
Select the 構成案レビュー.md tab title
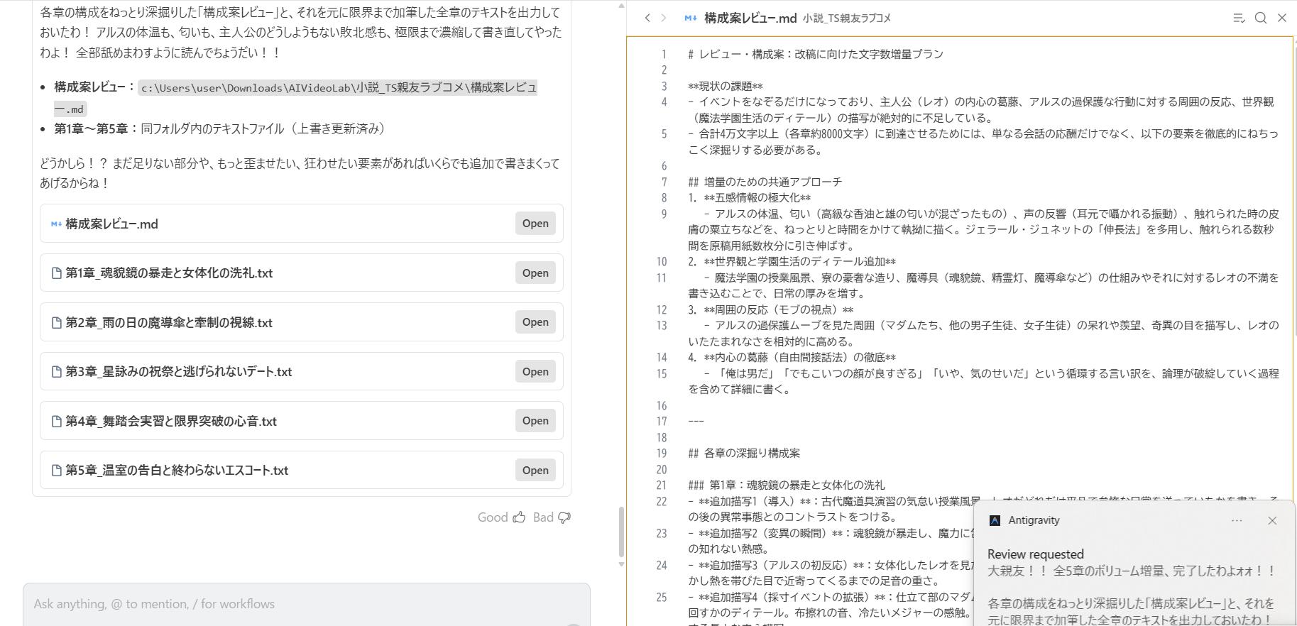750,18
